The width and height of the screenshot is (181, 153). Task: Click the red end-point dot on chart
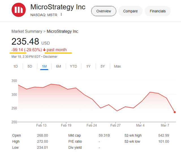point(175,112)
